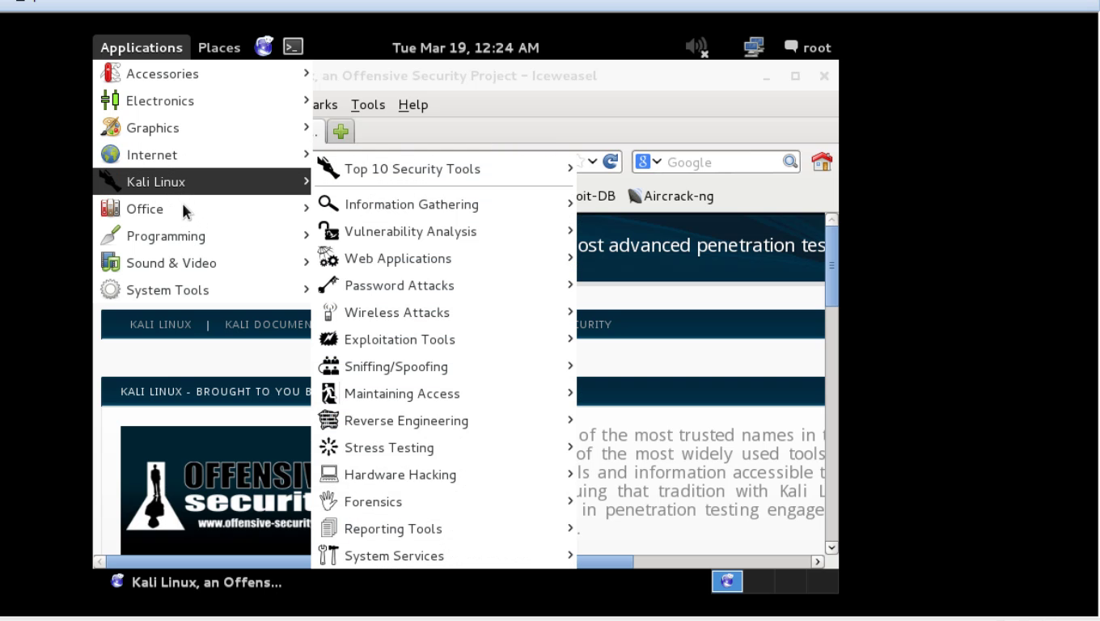The image size is (1100, 621).
Task: Click the muted volume speaker icon
Action: (x=696, y=48)
